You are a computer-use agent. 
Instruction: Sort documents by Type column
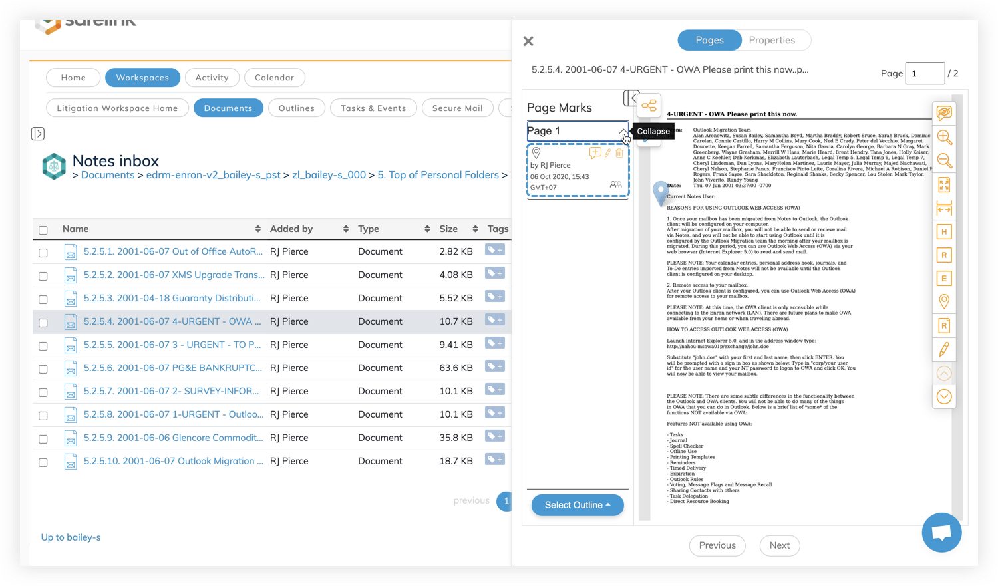click(426, 229)
